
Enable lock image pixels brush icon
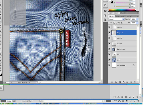(x=117, y=23)
